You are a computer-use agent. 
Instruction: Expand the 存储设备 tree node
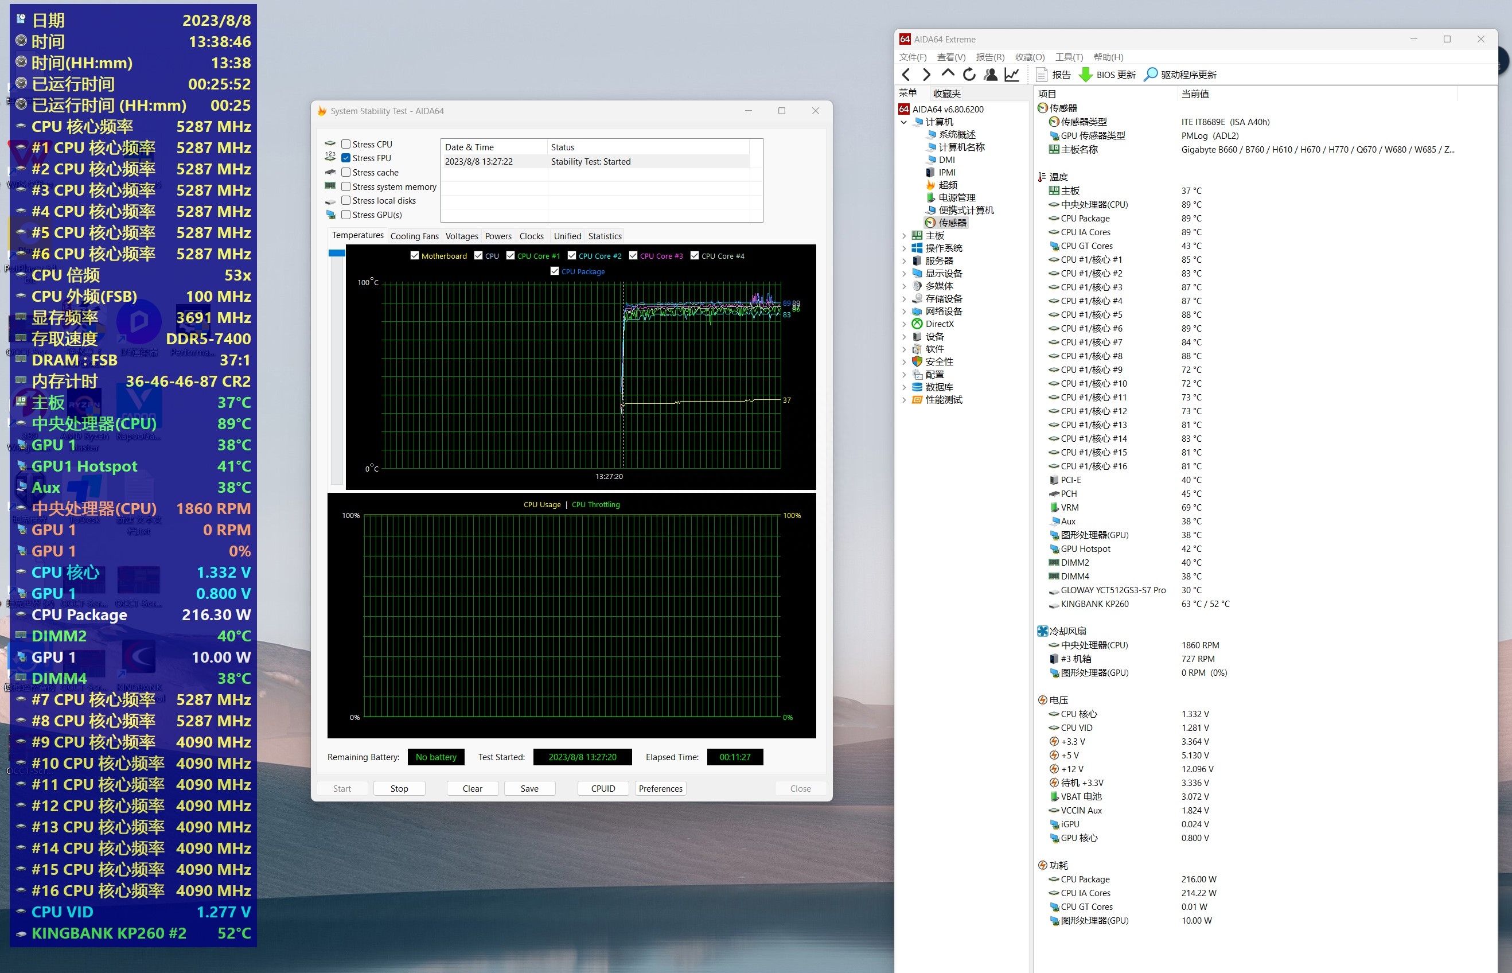coord(904,299)
